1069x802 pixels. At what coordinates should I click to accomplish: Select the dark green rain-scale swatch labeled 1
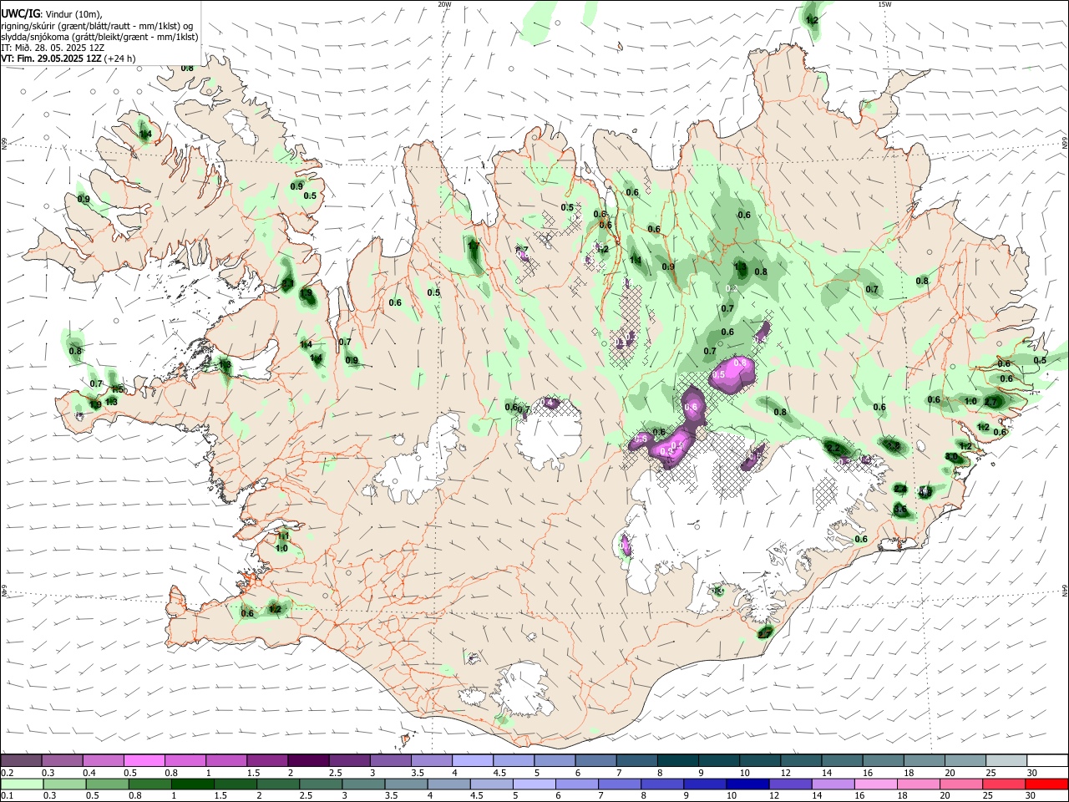(x=192, y=784)
